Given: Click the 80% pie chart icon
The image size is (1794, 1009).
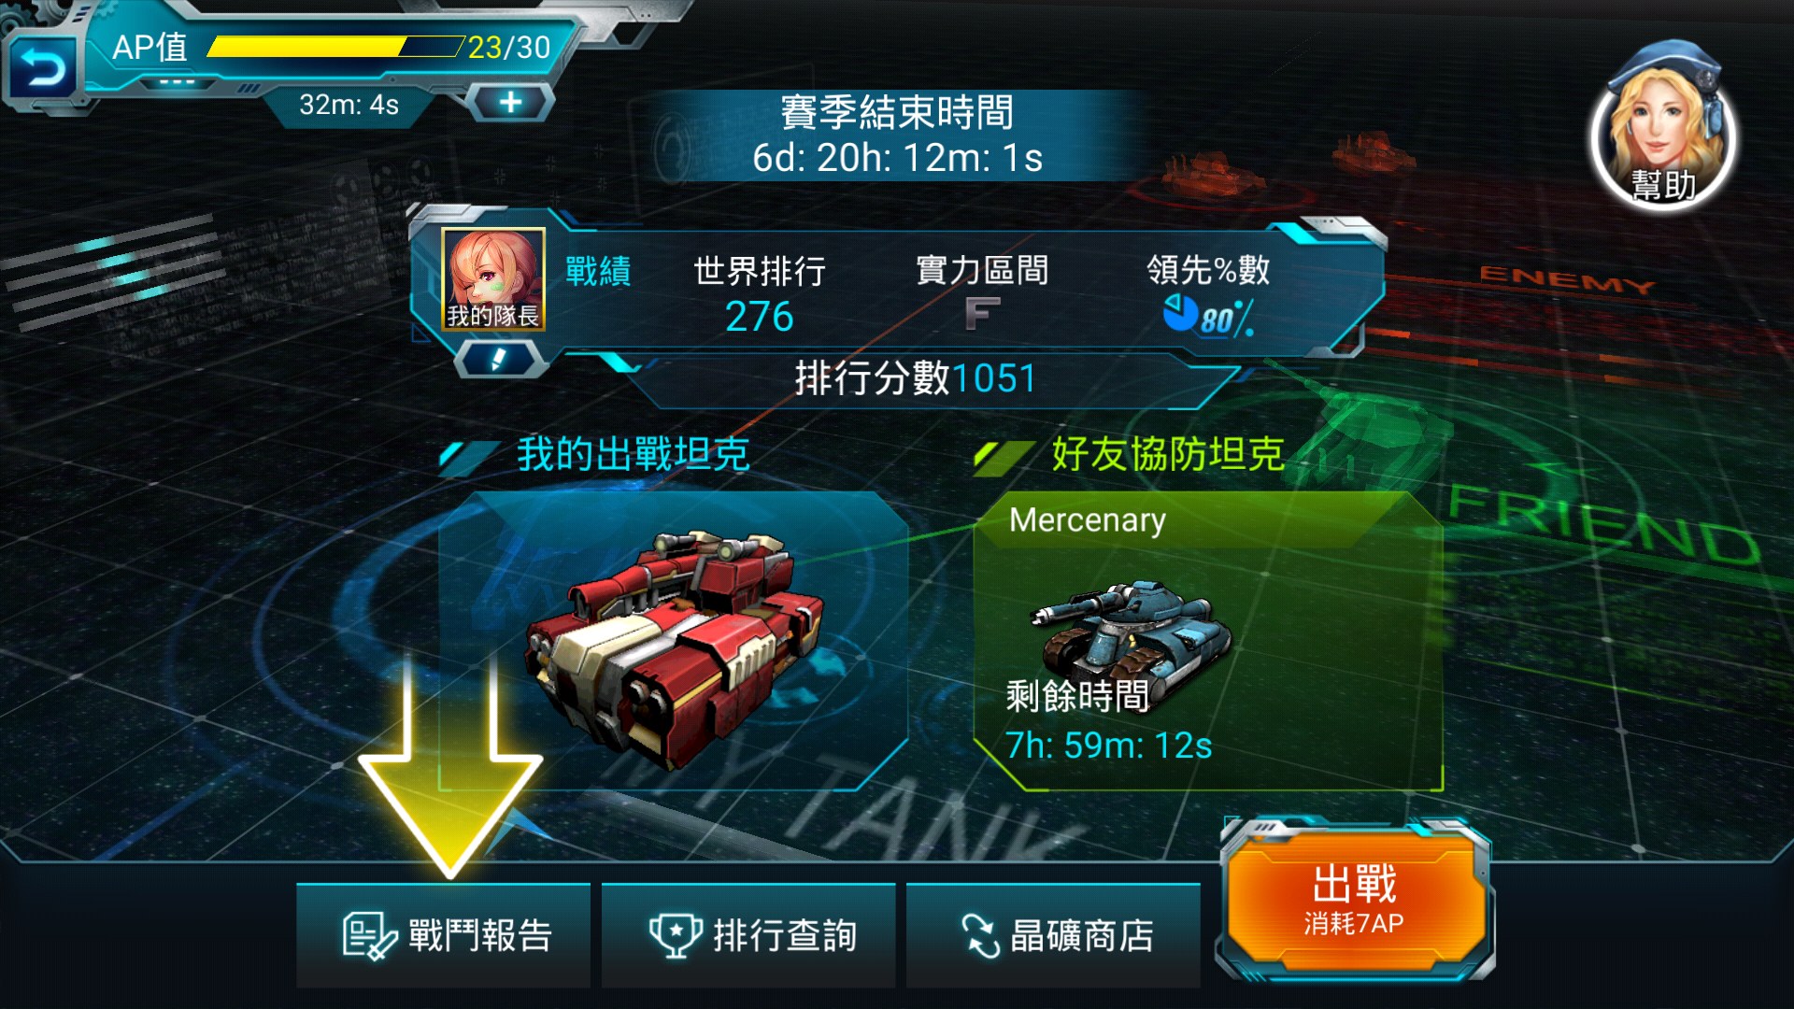Looking at the screenshot, I should click(x=1180, y=313).
